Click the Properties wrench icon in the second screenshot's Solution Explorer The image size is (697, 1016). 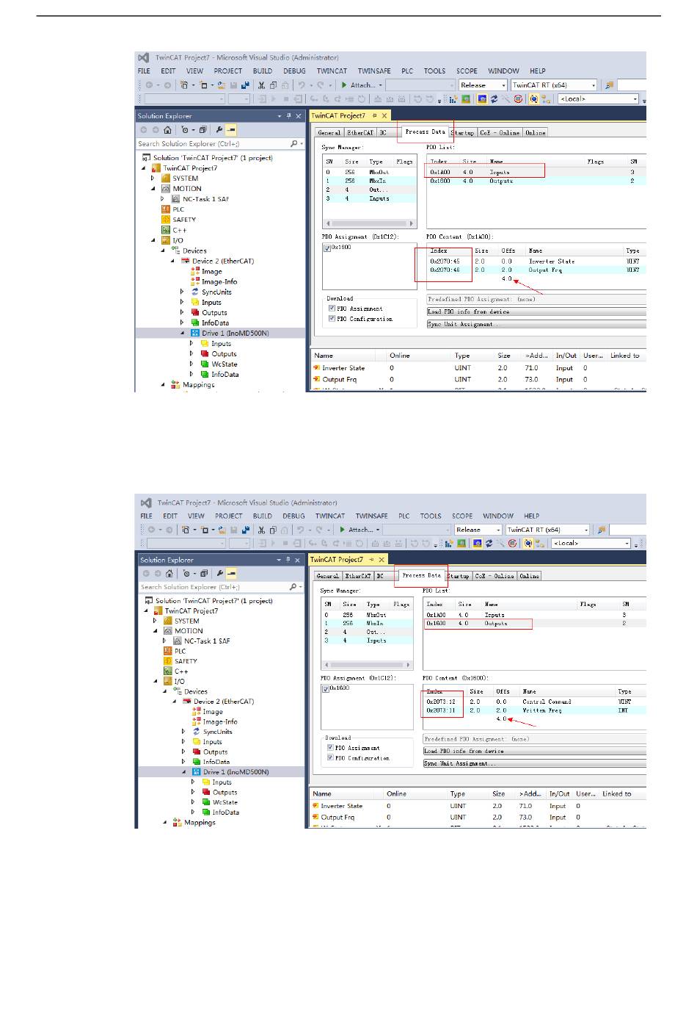point(219,574)
